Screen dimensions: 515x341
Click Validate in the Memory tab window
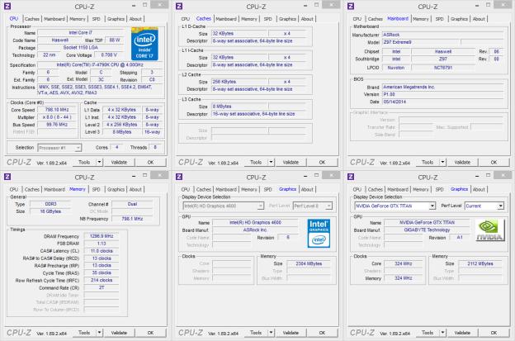tap(119, 333)
